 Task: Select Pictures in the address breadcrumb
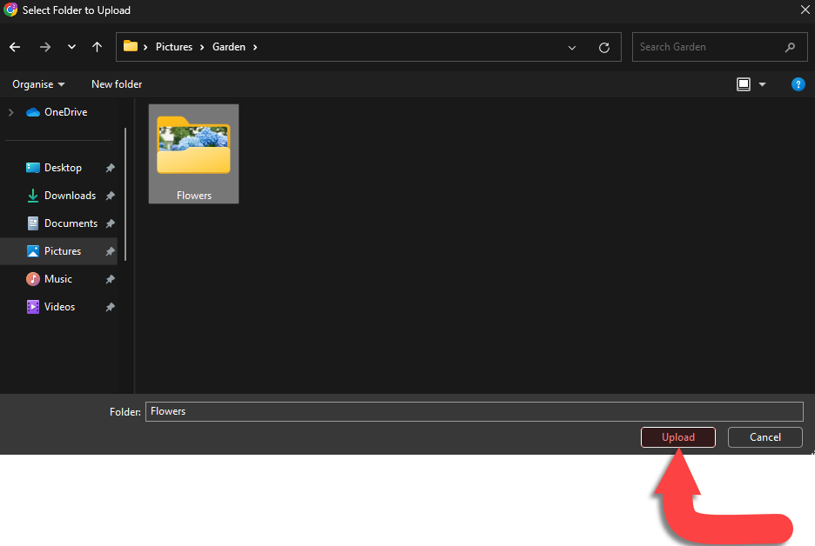[174, 47]
